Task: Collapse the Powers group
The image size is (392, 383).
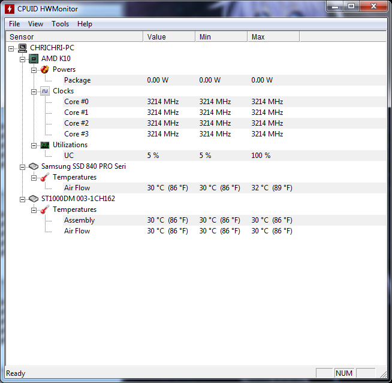Action: [34, 70]
